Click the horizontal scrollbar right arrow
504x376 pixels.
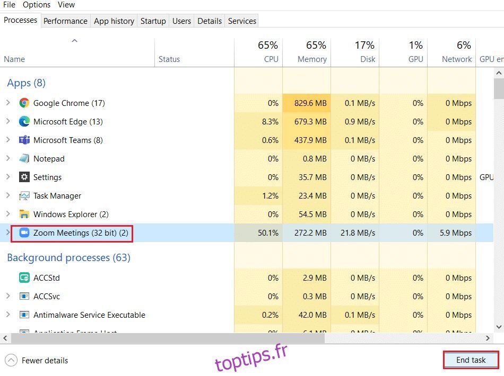coord(488,338)
